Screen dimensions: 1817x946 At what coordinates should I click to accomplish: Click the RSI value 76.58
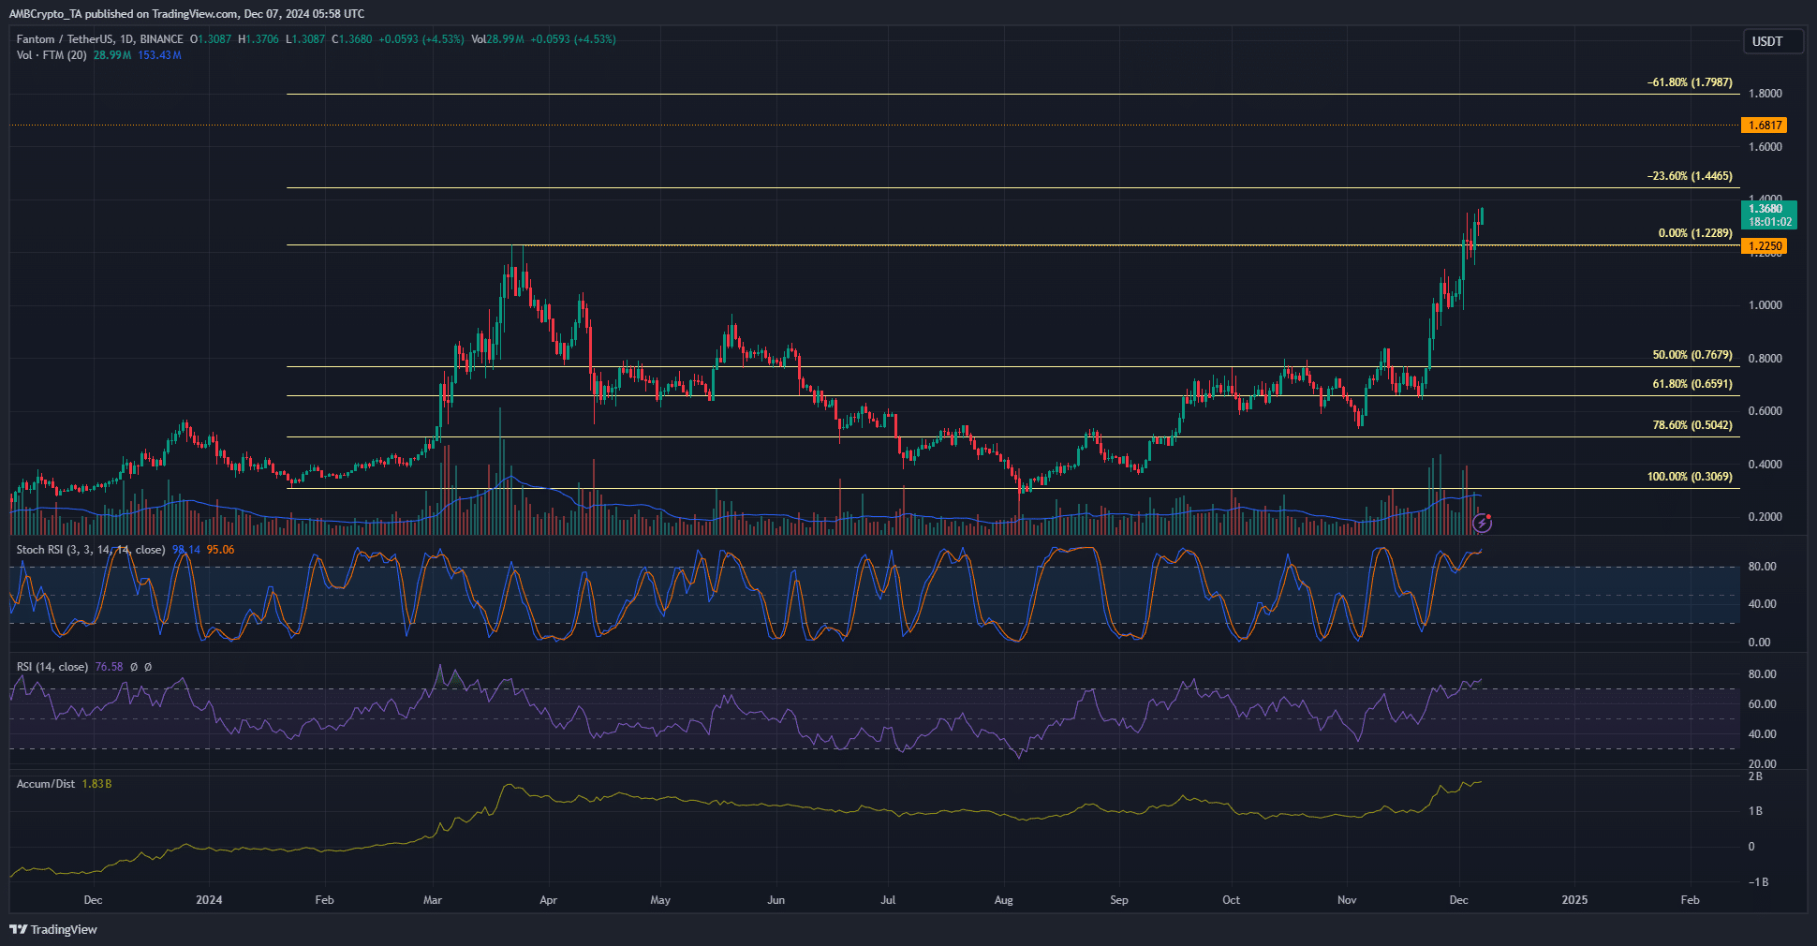point(109,667)
